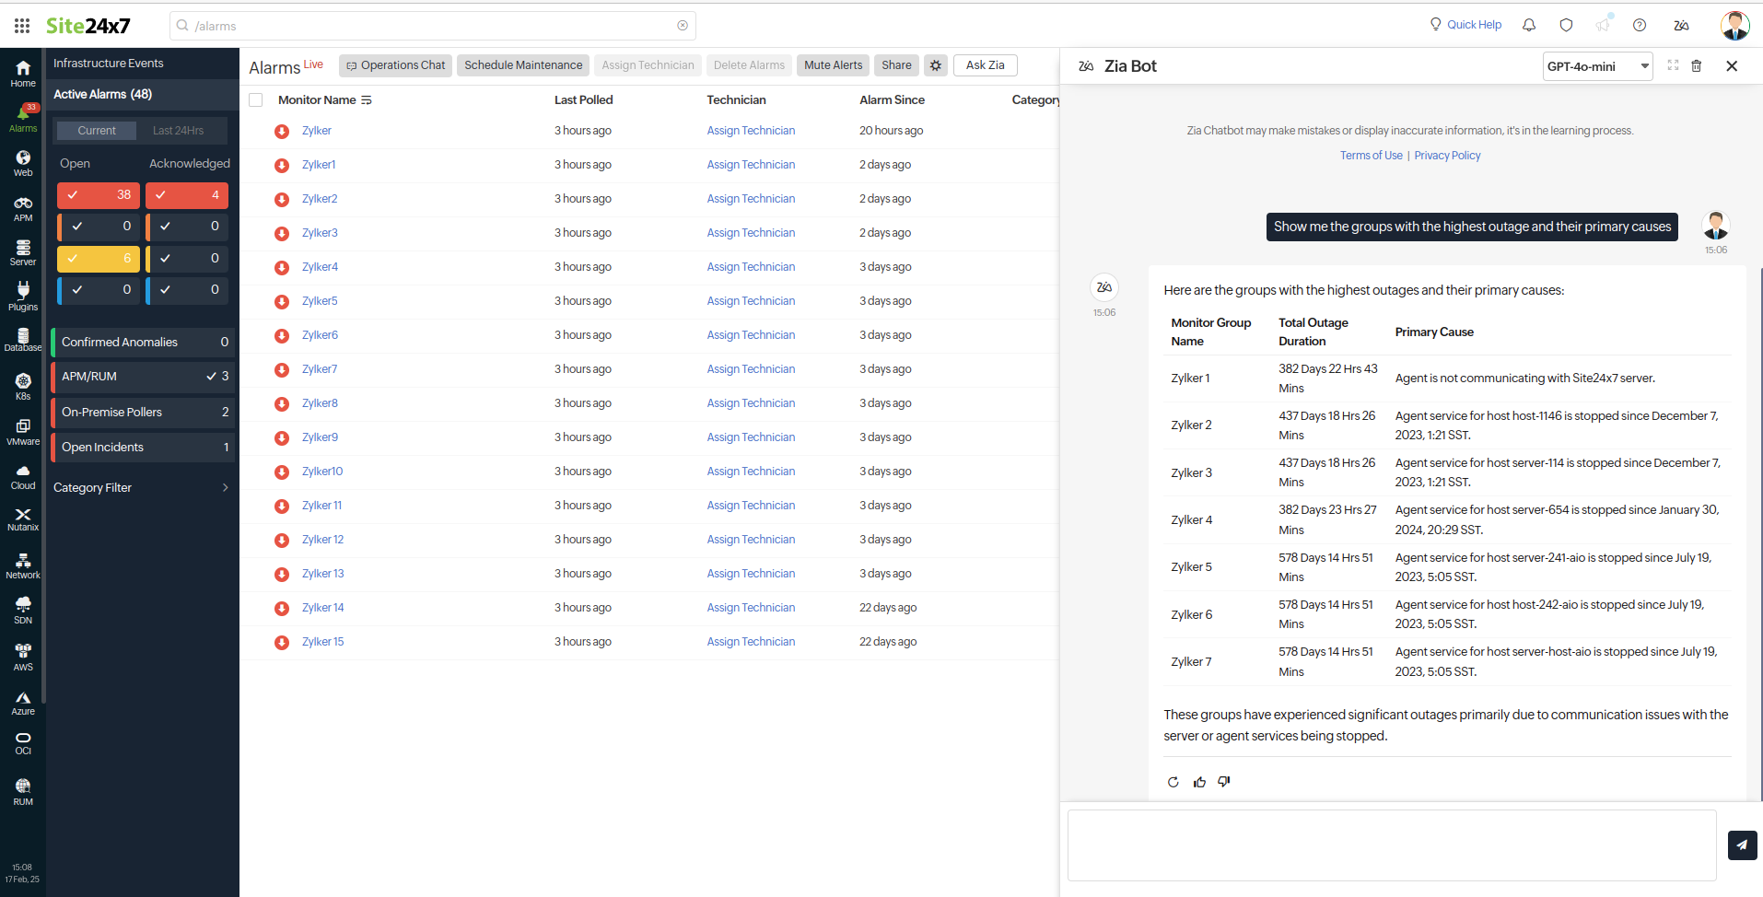1763x897 pixels.
Task: Regenerate Zia's response
Action: click(x=1172, y=781)
